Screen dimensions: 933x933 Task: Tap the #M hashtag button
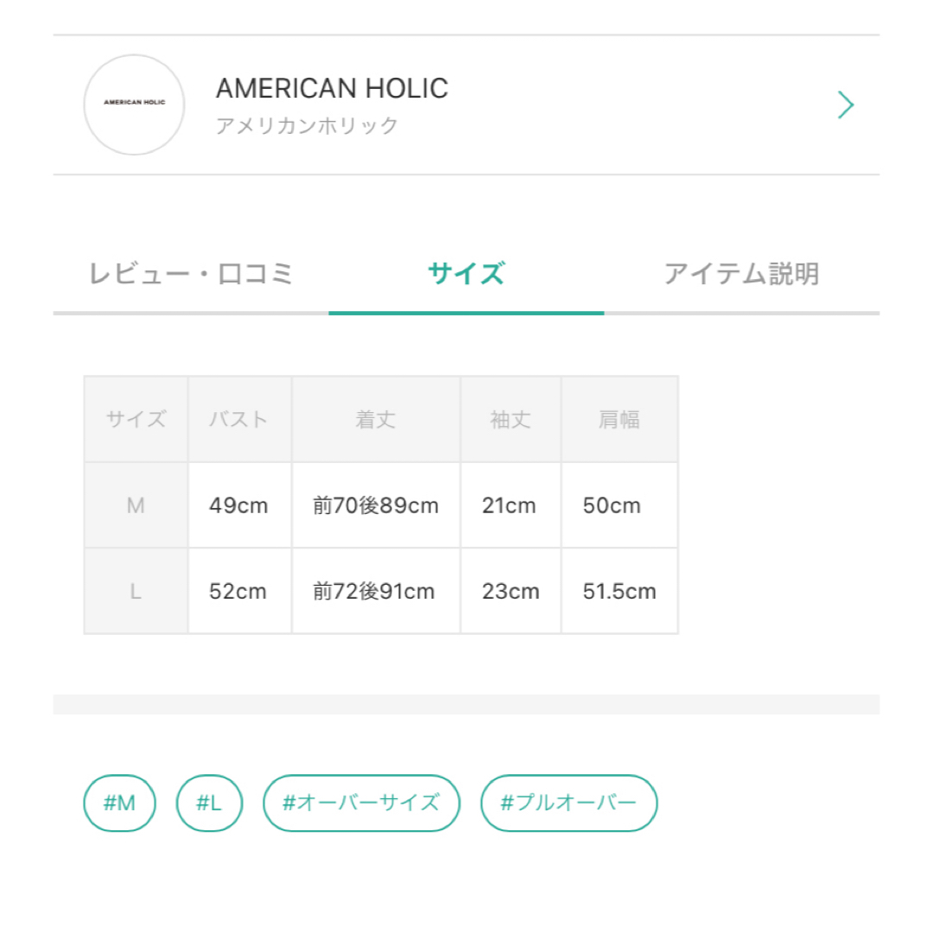[119, 803]
